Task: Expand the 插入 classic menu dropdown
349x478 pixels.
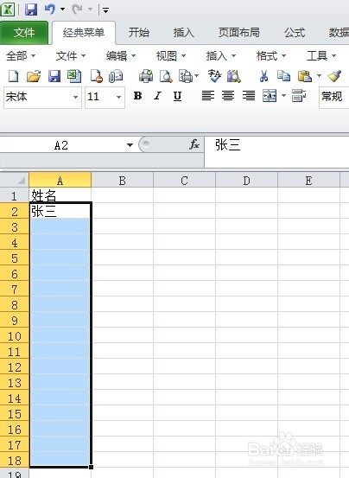Action: click(221, 56)
